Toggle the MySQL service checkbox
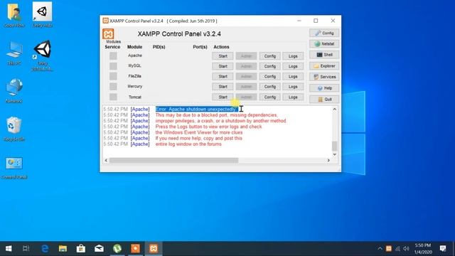455x256 pixels. pyautogui.click(x=113, y=66)
